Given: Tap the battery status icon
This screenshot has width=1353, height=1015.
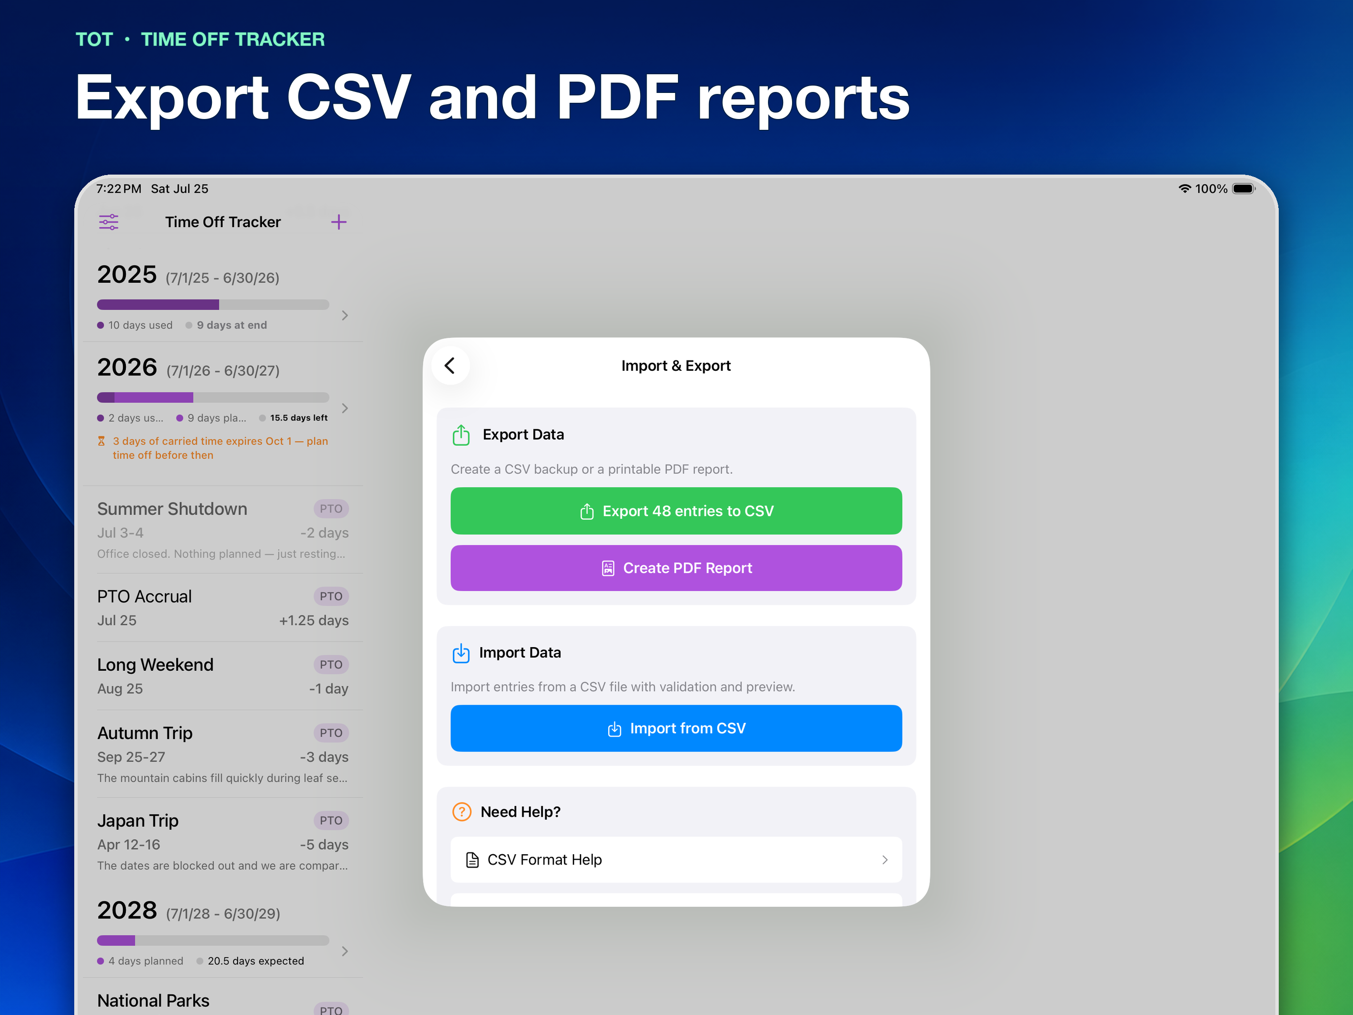Looking at the screenshot, I should coord(1243,188).
